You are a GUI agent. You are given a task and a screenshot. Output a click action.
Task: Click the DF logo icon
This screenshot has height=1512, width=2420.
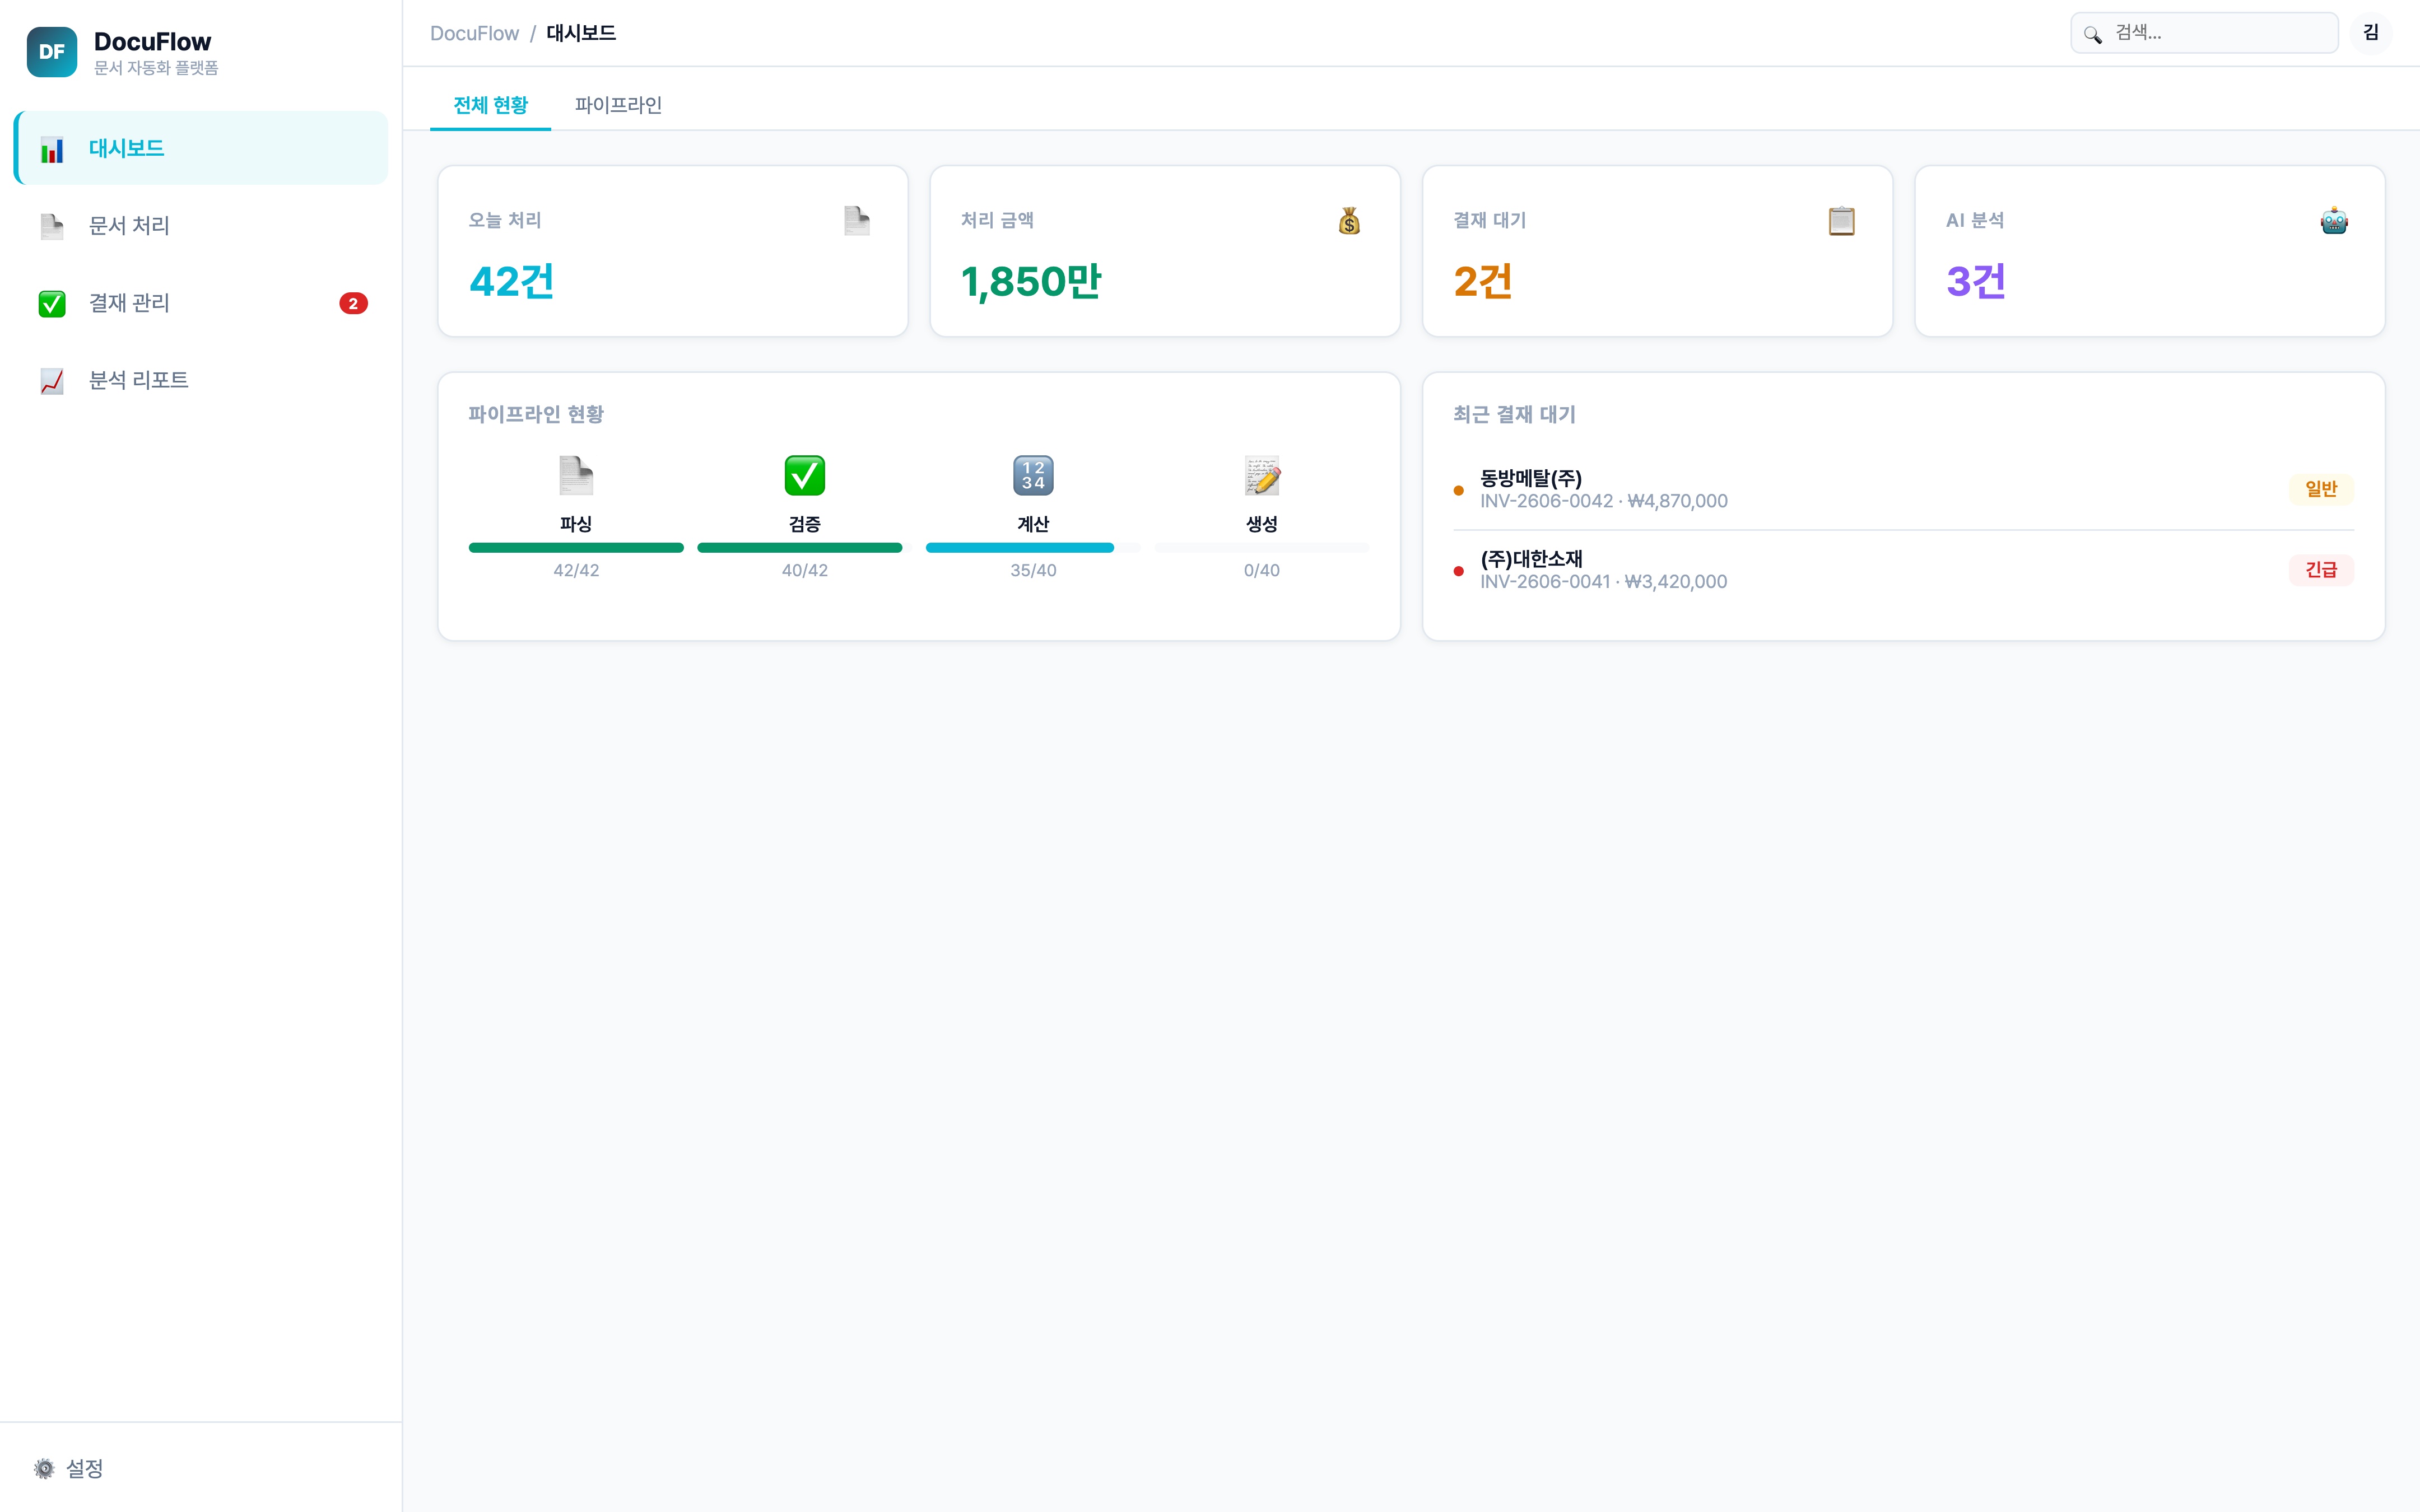point(51,52)
